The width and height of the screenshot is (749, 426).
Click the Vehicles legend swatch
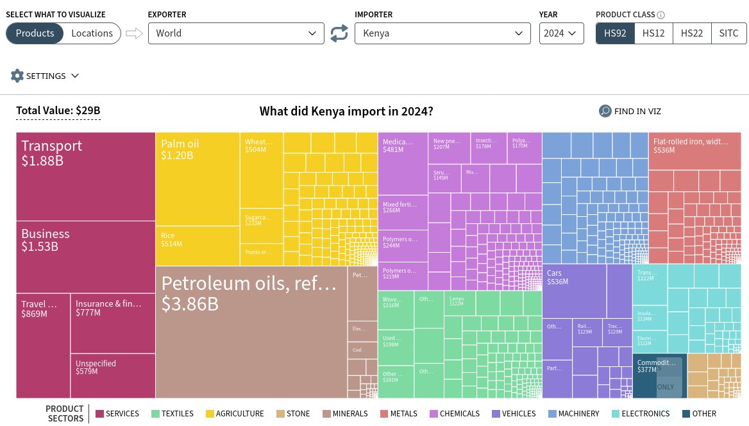click(x=496, y=414)
